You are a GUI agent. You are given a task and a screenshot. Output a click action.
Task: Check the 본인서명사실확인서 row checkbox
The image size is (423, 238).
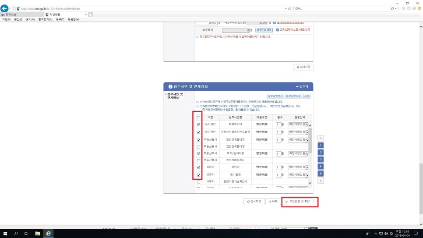pyautogui.click(x=198, y=182)
